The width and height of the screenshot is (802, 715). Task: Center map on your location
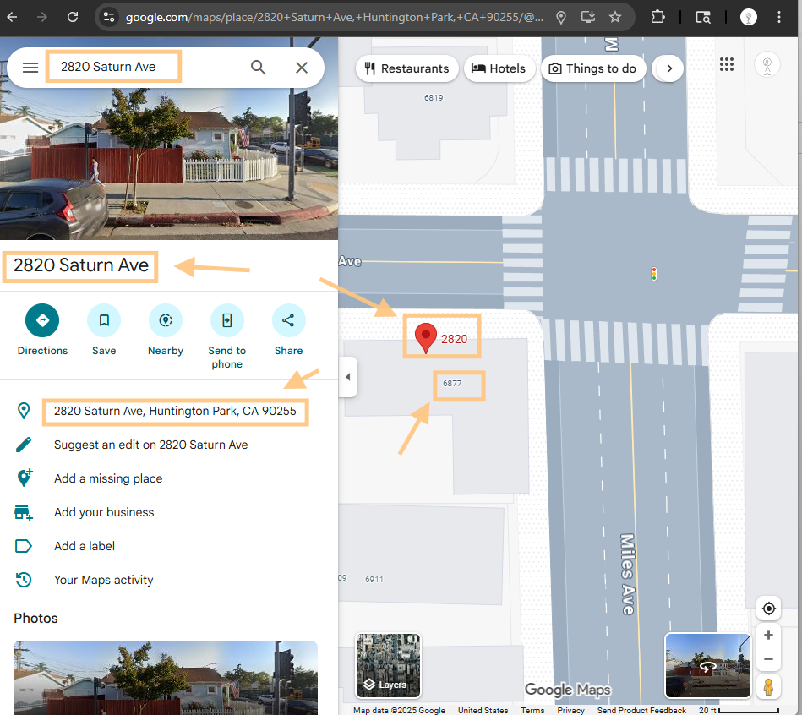[768, 609]
